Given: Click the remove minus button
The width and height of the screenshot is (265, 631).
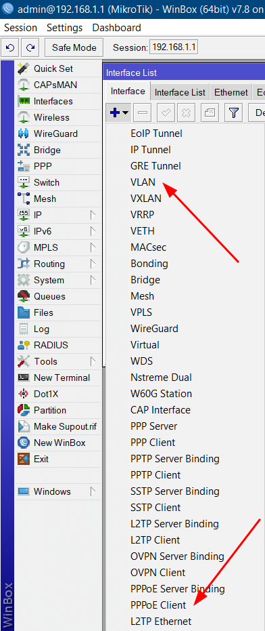Looking at the screenshot, I should 142,113.
